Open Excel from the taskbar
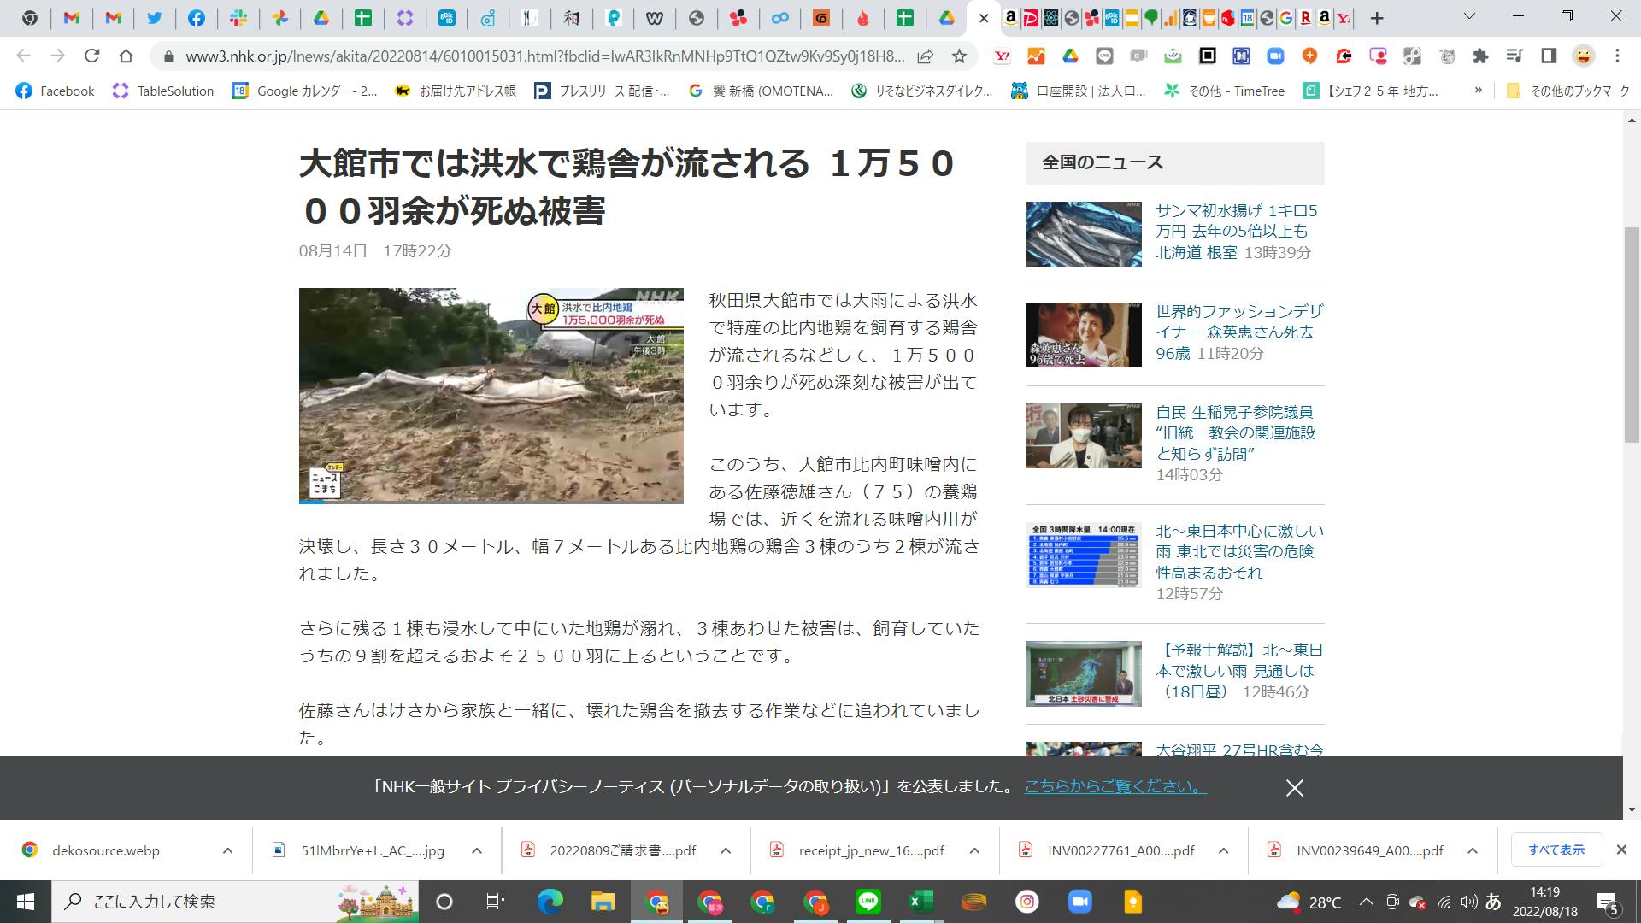 coord(920,902)
